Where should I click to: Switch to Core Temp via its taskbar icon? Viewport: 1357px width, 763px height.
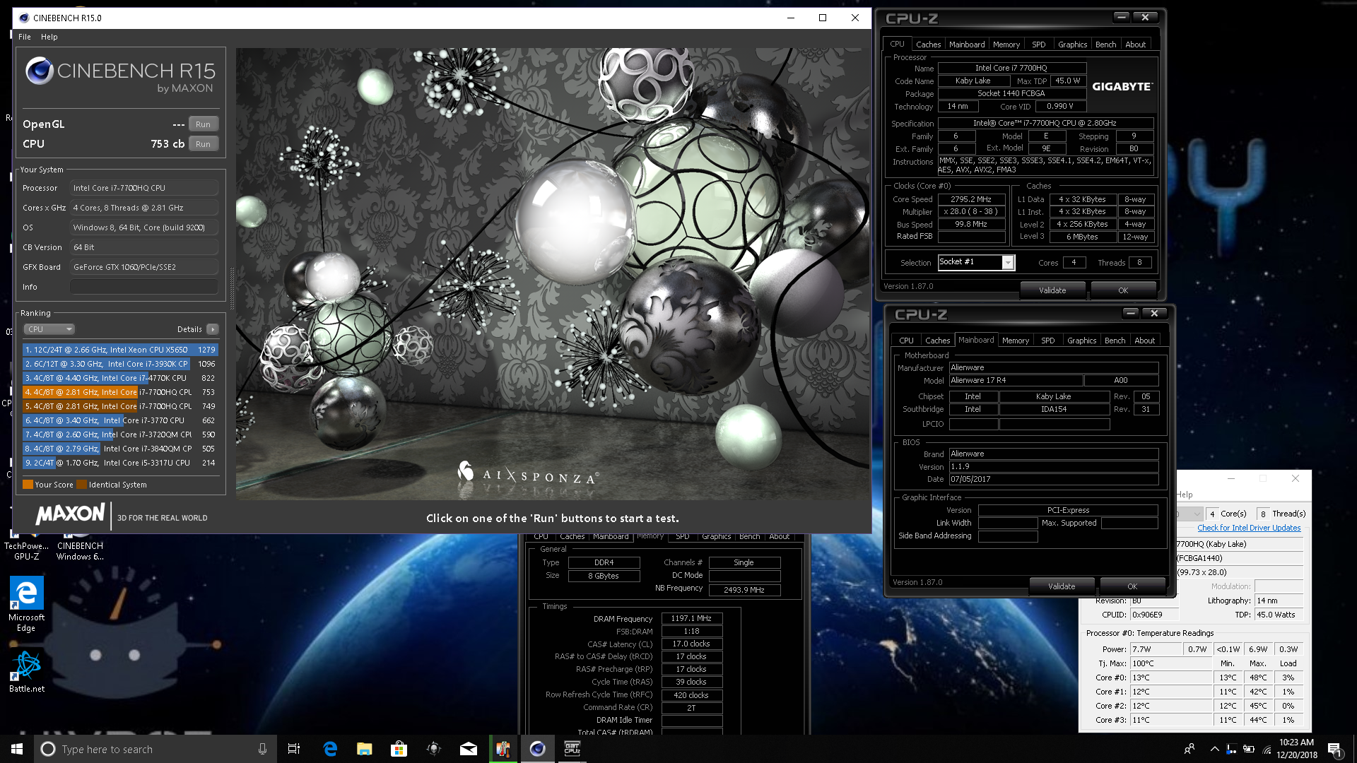503,749
